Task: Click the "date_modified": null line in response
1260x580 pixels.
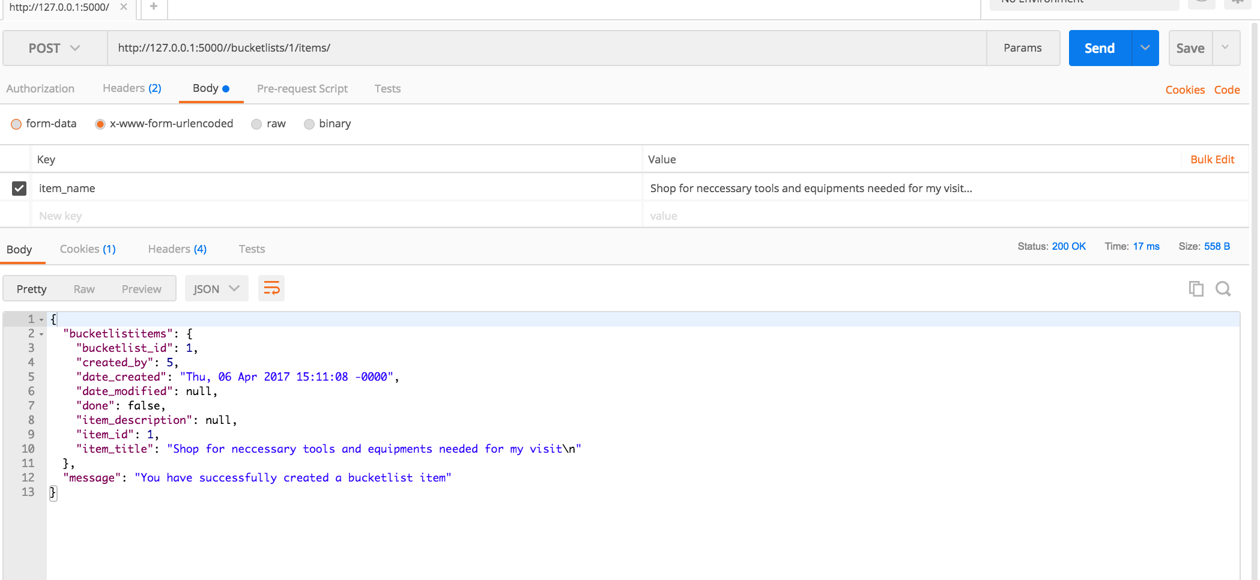Action: pos(147,391)
